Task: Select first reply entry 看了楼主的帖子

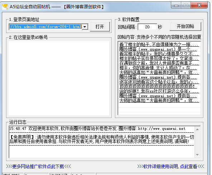Action: 159,44
